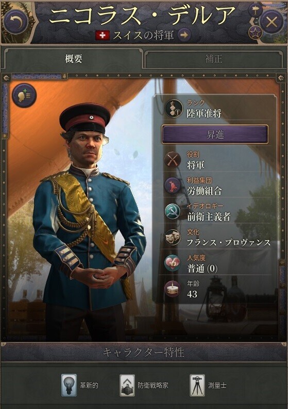Open the character interactions head icon

(24, 96)
